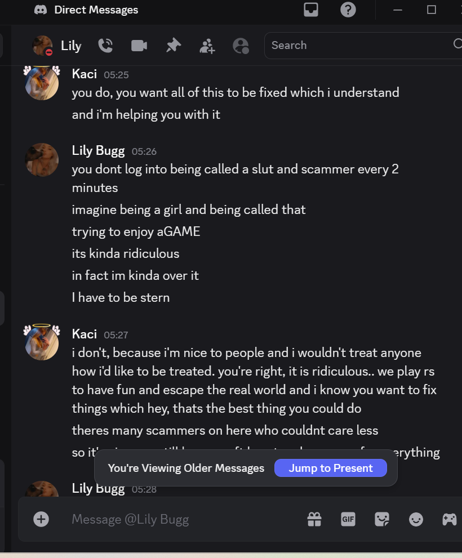Click Kaci's username at 05:27
The width and height of the screenshot is (462, 558).
(85, 334)
